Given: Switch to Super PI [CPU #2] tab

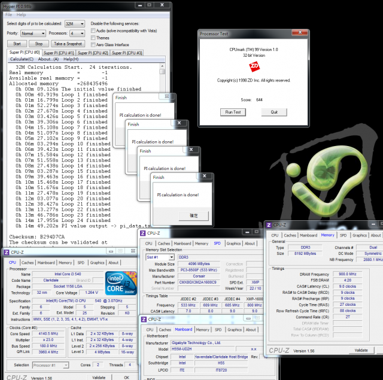Looking at the screenshot, I should pyautogui.click(x=93, y=53).
